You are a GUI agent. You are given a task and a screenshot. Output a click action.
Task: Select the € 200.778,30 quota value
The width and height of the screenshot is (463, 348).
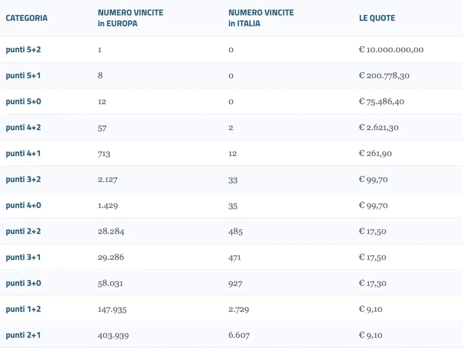click(384, 75)
